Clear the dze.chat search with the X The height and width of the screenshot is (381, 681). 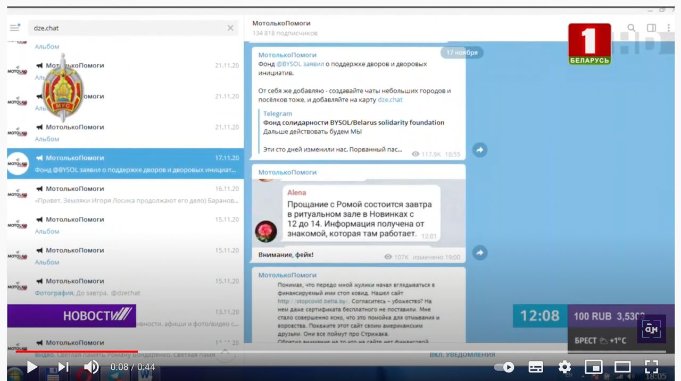click(x=230, y=28)
